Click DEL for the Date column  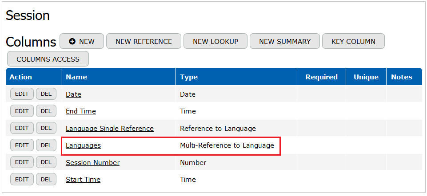[46, 94]
